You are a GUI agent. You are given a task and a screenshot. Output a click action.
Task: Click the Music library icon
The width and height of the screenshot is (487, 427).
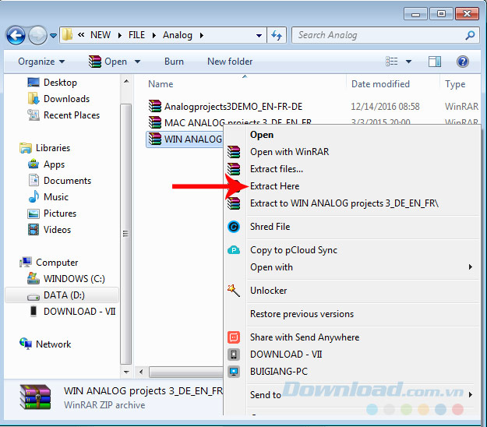(x=34, y=196)
